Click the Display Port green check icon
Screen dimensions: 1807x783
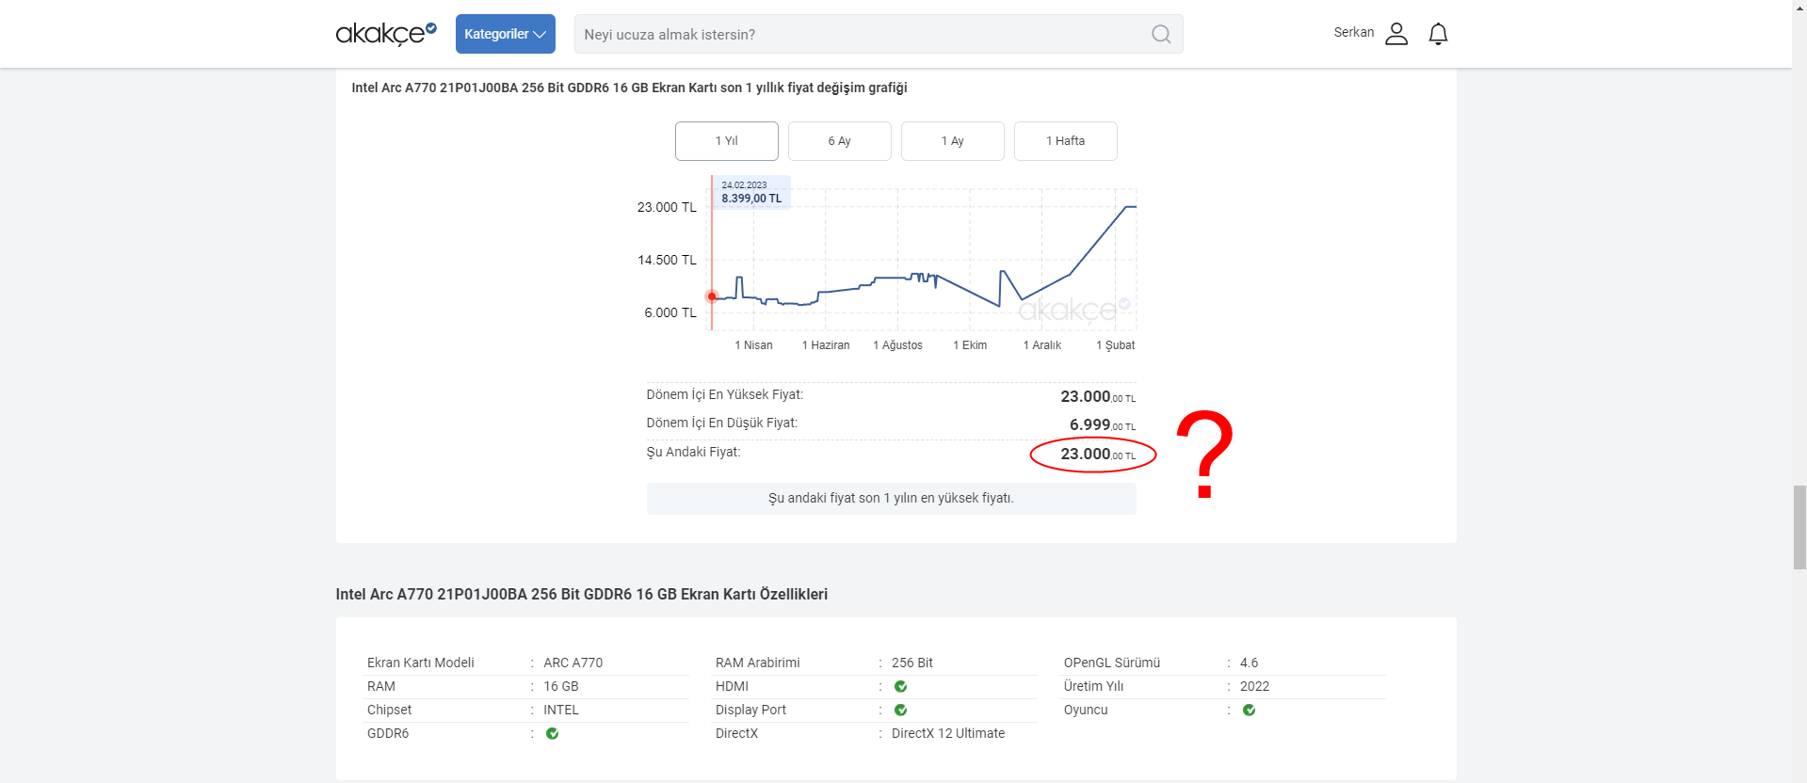coord(900,710)
